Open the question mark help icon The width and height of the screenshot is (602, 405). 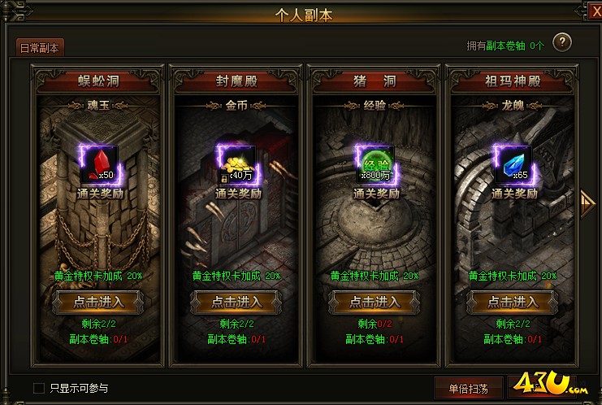click(562, 42)
